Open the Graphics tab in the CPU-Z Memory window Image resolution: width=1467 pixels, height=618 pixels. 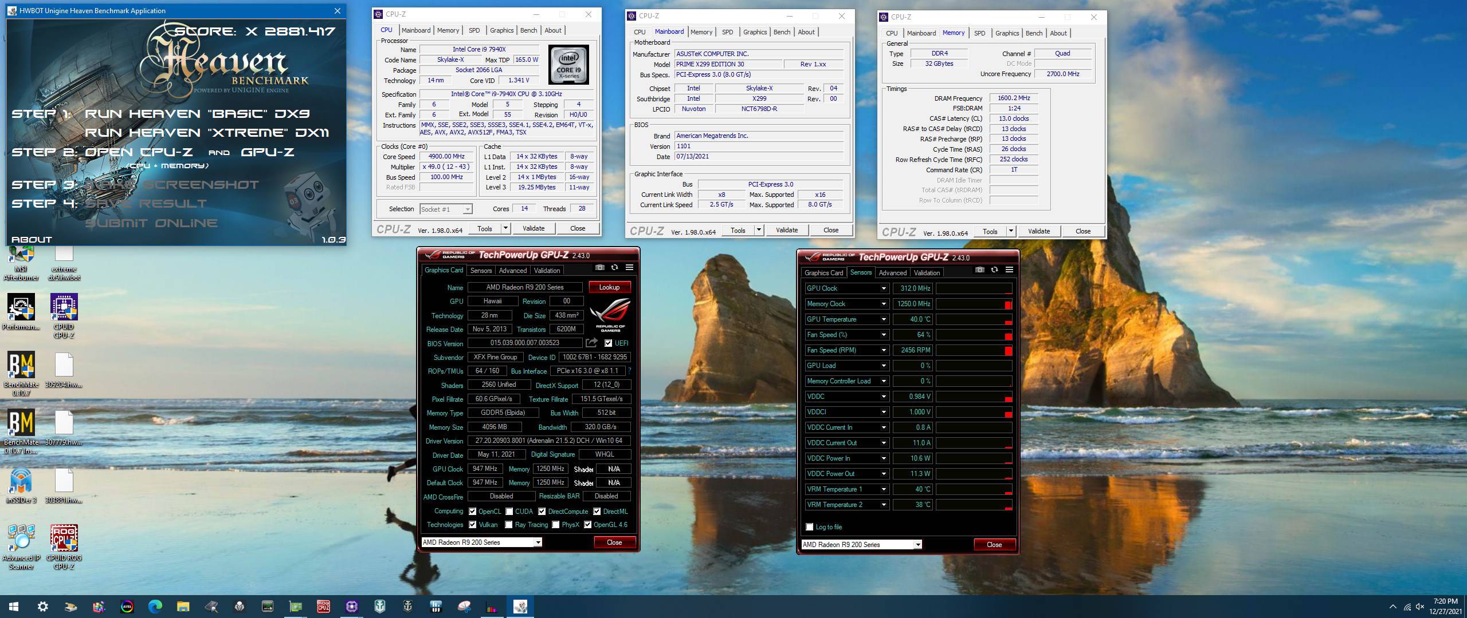pyautogui.click(x=1007, y=33)
